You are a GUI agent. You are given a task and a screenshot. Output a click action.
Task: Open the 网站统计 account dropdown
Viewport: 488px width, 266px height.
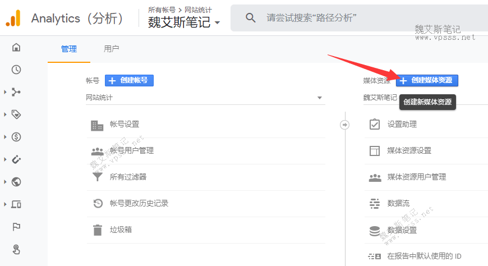coord(205,98)
